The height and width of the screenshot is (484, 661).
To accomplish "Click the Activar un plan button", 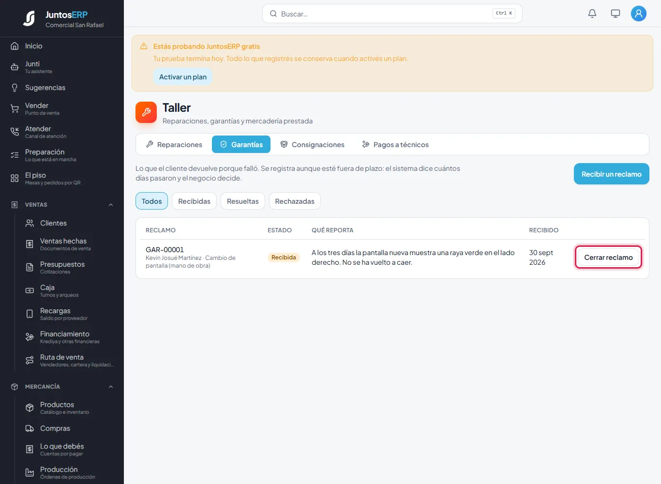I will tap(183, 77).
